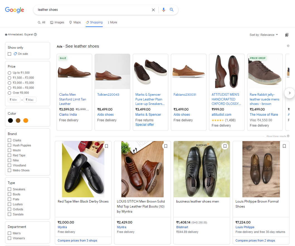This screenshot has height=246, width=295.
Task: Pick the orange color swatch
Action: (26, 120)
